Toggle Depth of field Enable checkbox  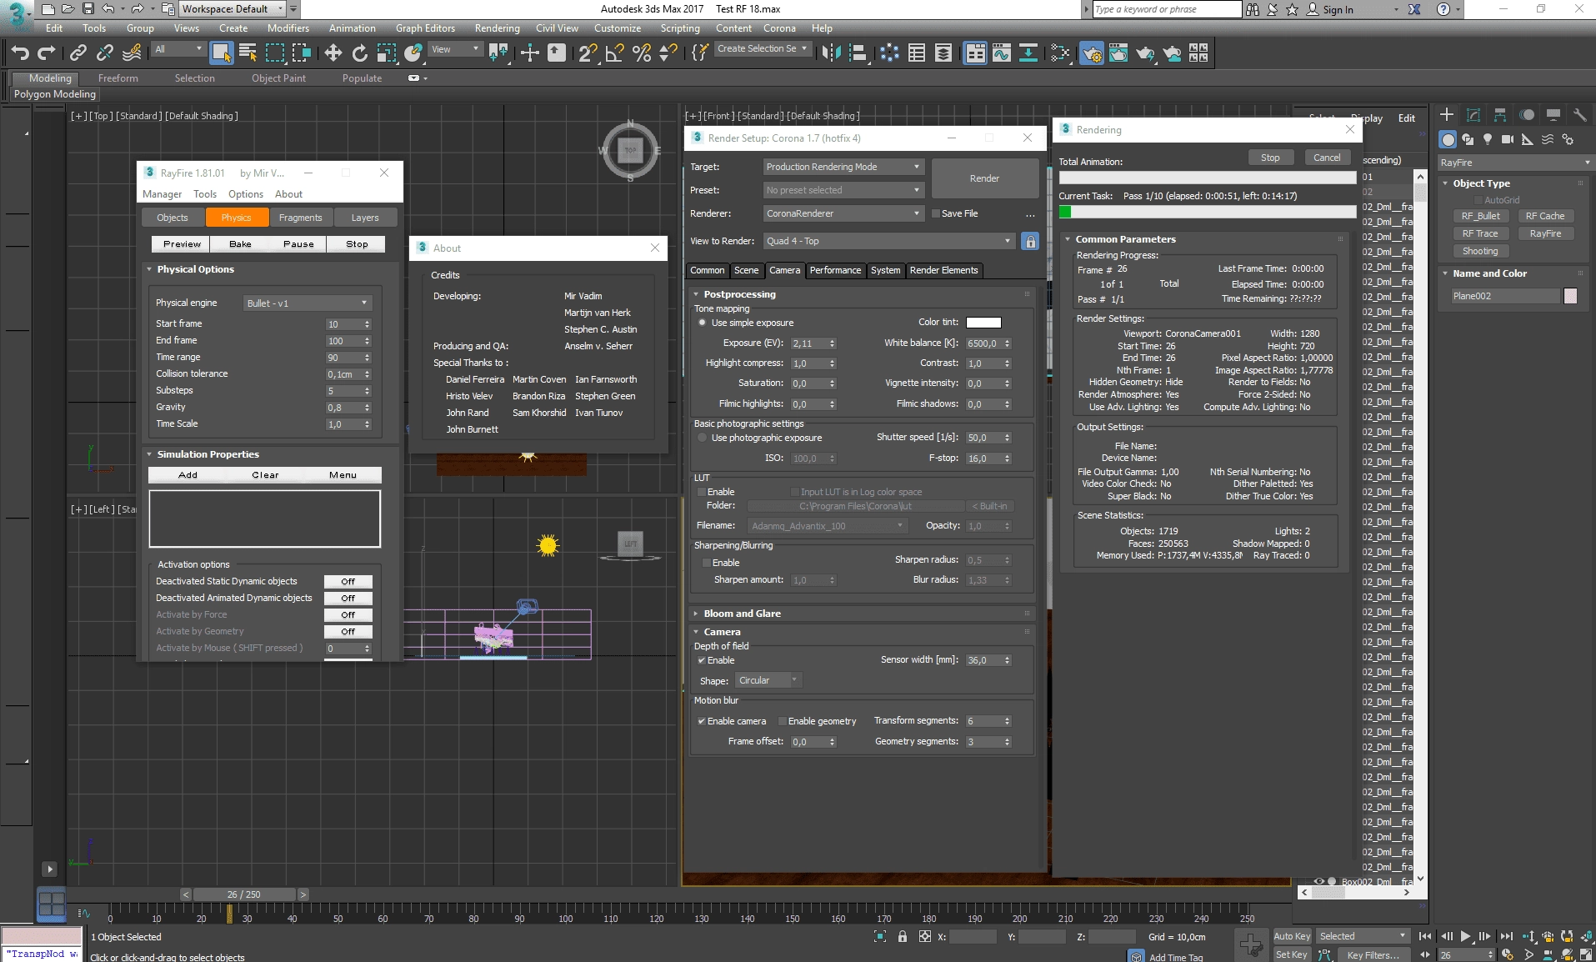click(x=702, y=660)
